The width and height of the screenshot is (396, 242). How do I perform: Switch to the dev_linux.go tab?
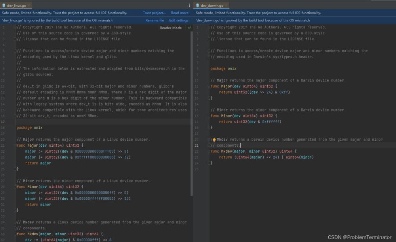[x=16, y=5]
